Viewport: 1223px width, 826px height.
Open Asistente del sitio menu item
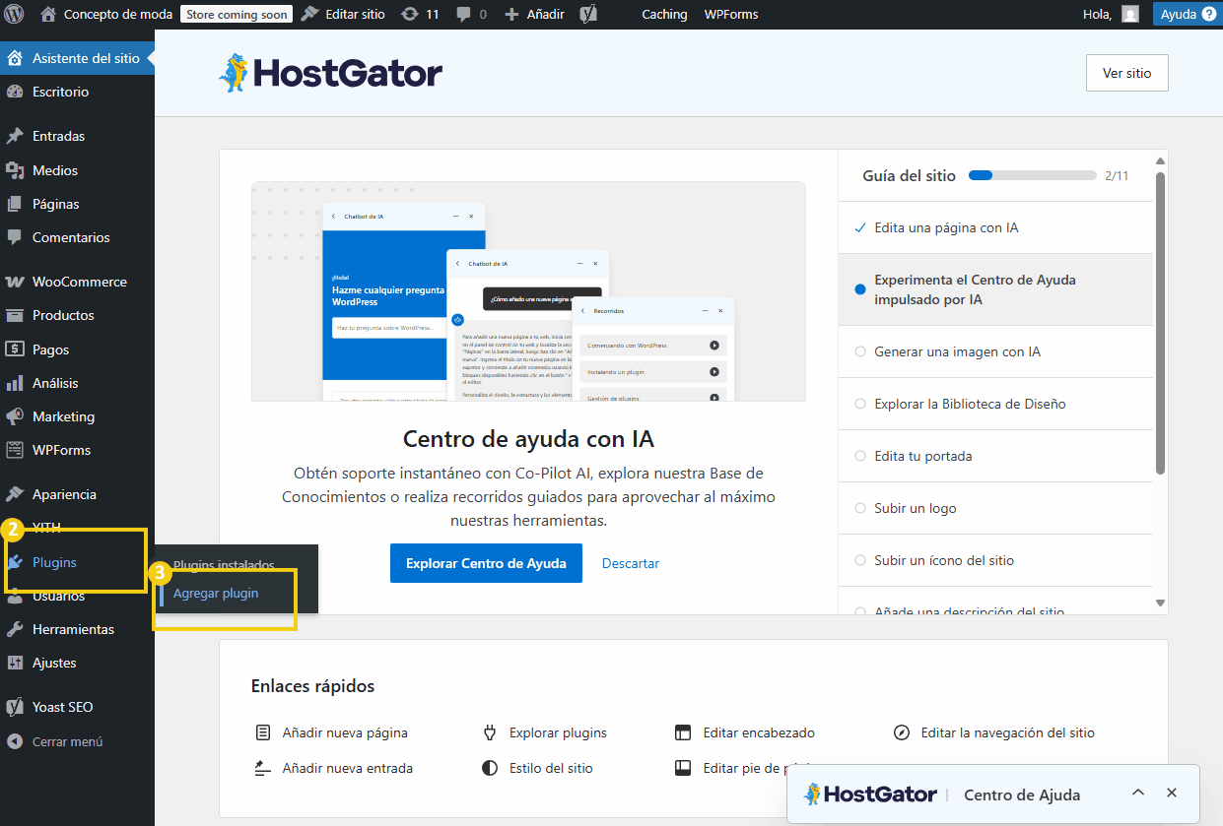coord(77,58)
